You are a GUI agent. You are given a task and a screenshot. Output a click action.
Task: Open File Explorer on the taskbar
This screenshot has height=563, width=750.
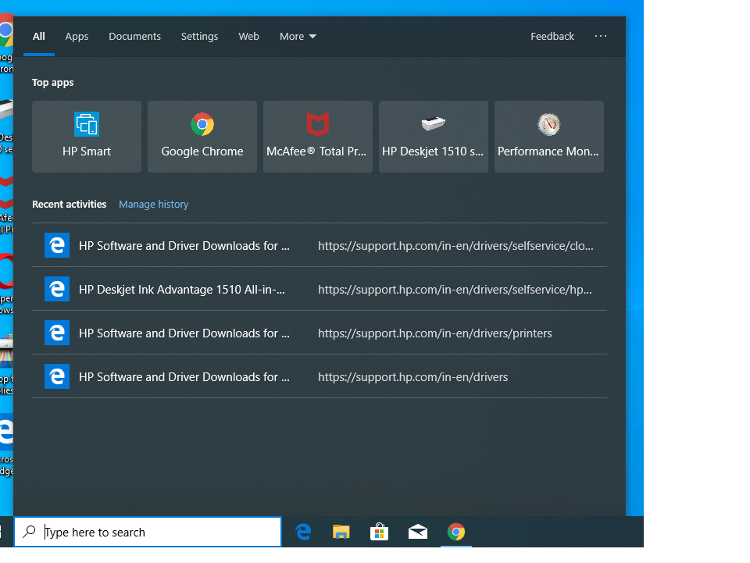341,532
